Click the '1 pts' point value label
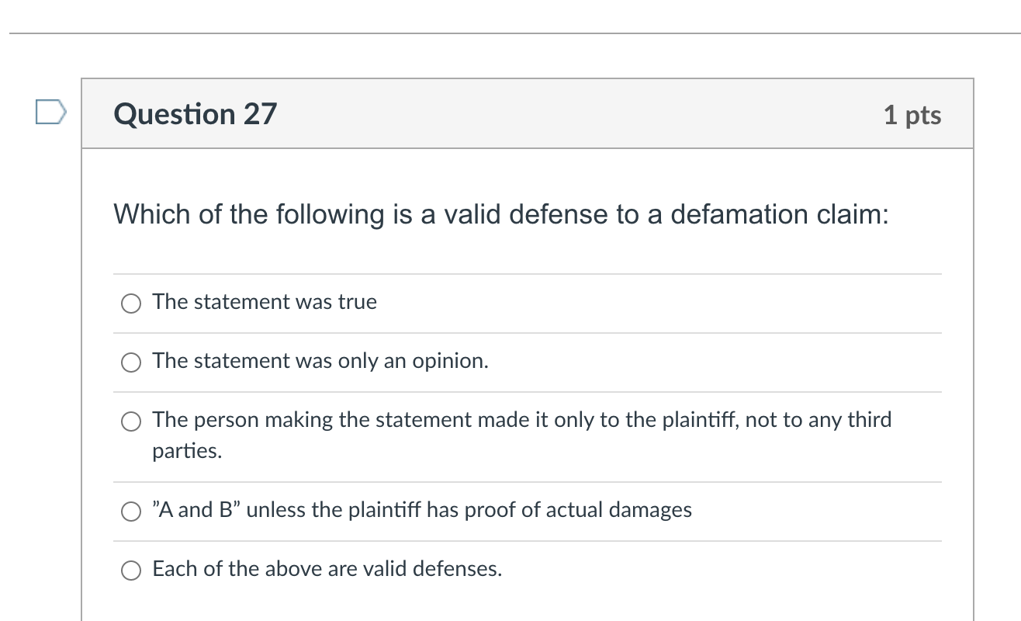The image size is (1021, 621). click(x=913, y=113)
